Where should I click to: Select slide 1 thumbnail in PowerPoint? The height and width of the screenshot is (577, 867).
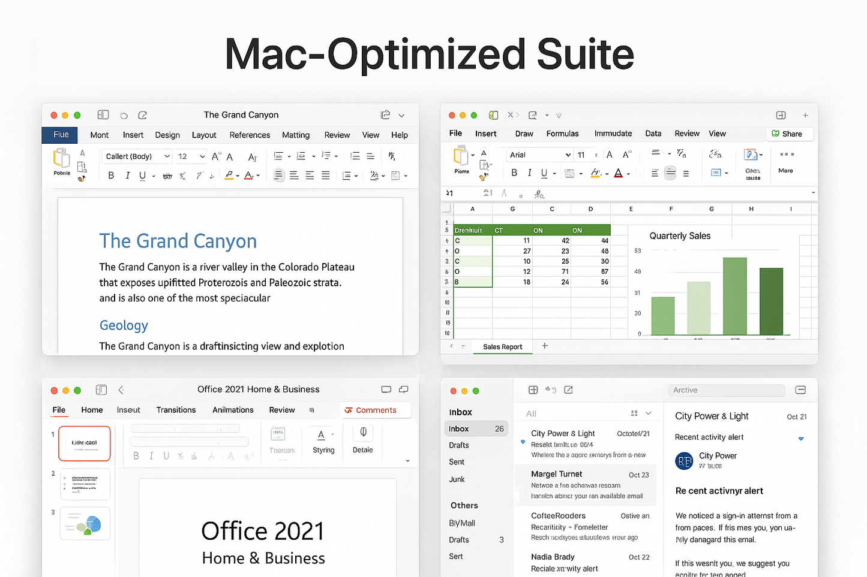pos(85,443)
